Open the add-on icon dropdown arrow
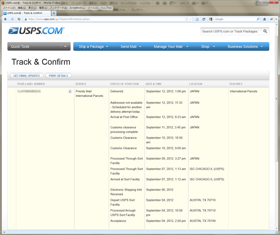 (276, 19)
